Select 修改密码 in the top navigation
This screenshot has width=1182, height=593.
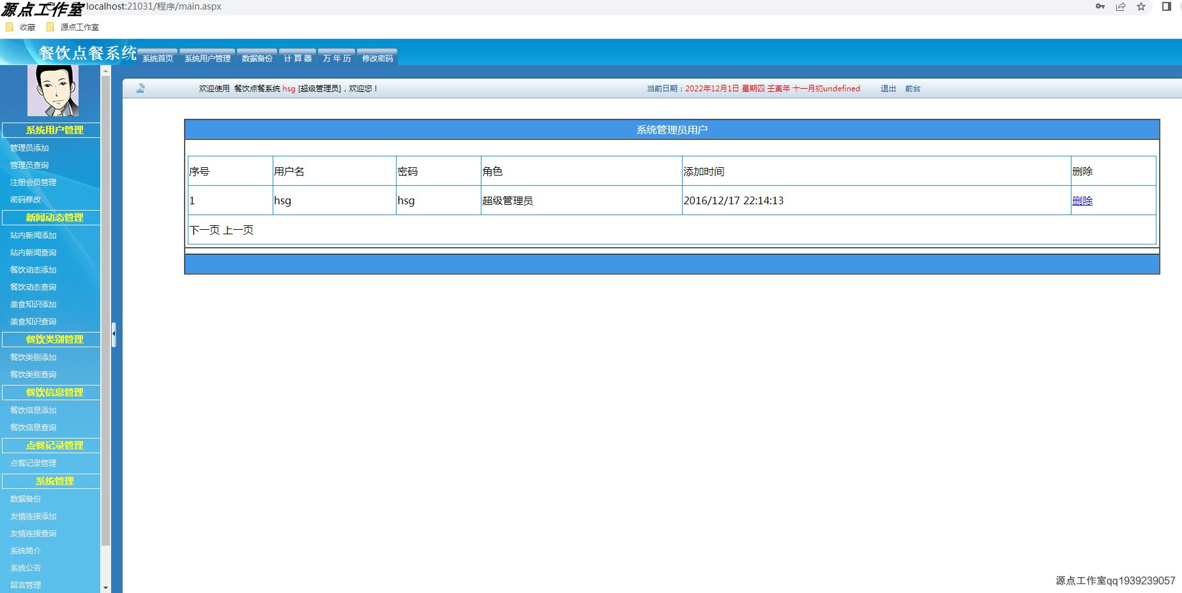coord(377,57)
